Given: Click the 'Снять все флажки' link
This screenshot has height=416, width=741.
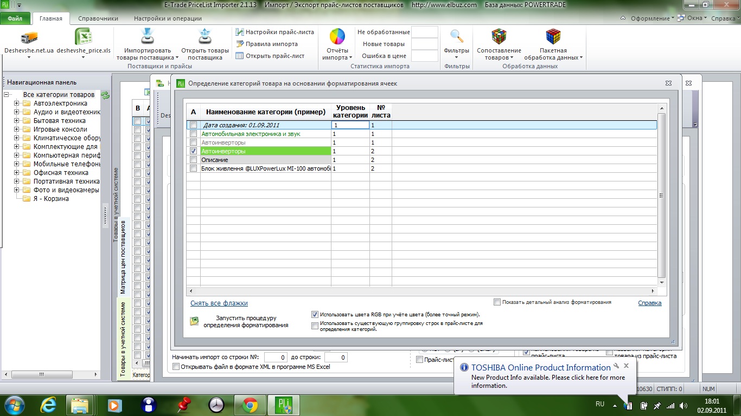Looking at the screenshot, I should (x=219, y=303).
